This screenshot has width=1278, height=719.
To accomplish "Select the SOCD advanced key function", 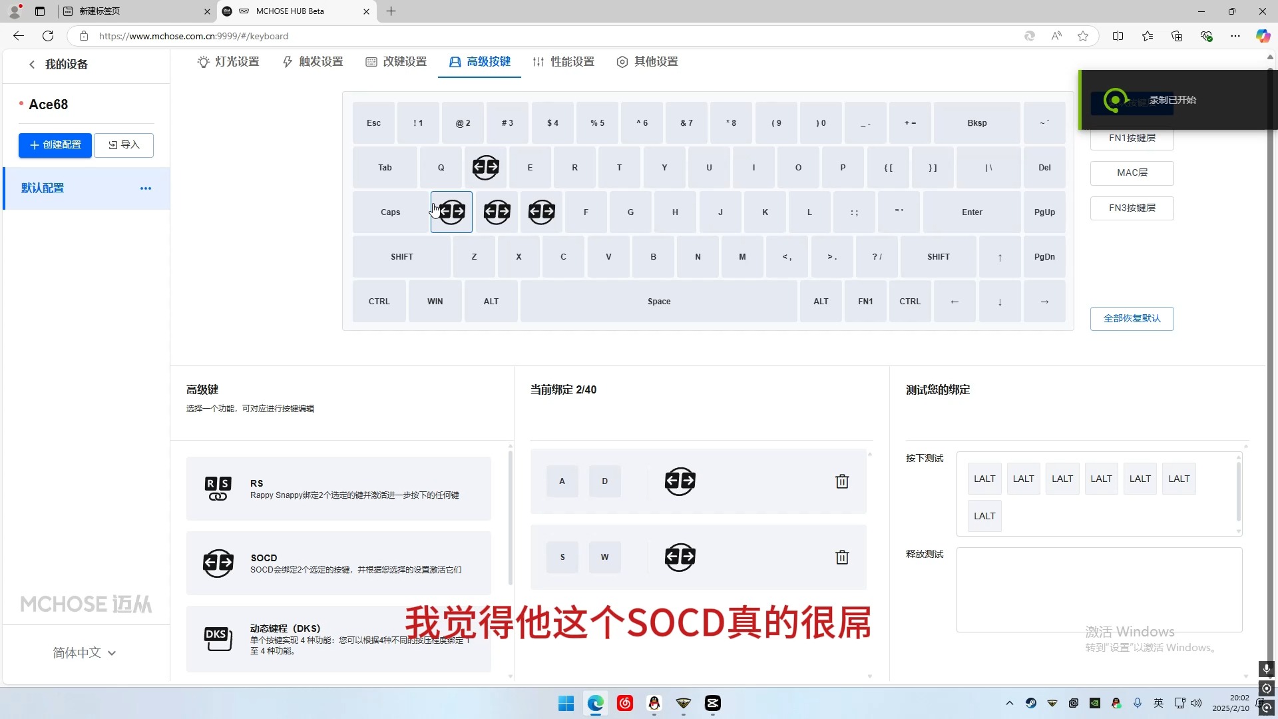I will click(x=339, y=563).
